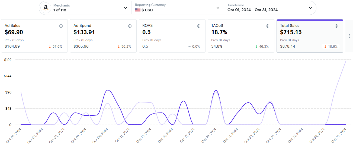Click the Oct 09, 2024 axis label
The width and height of the screenshot is (353, 146).
tap(101, 136)
